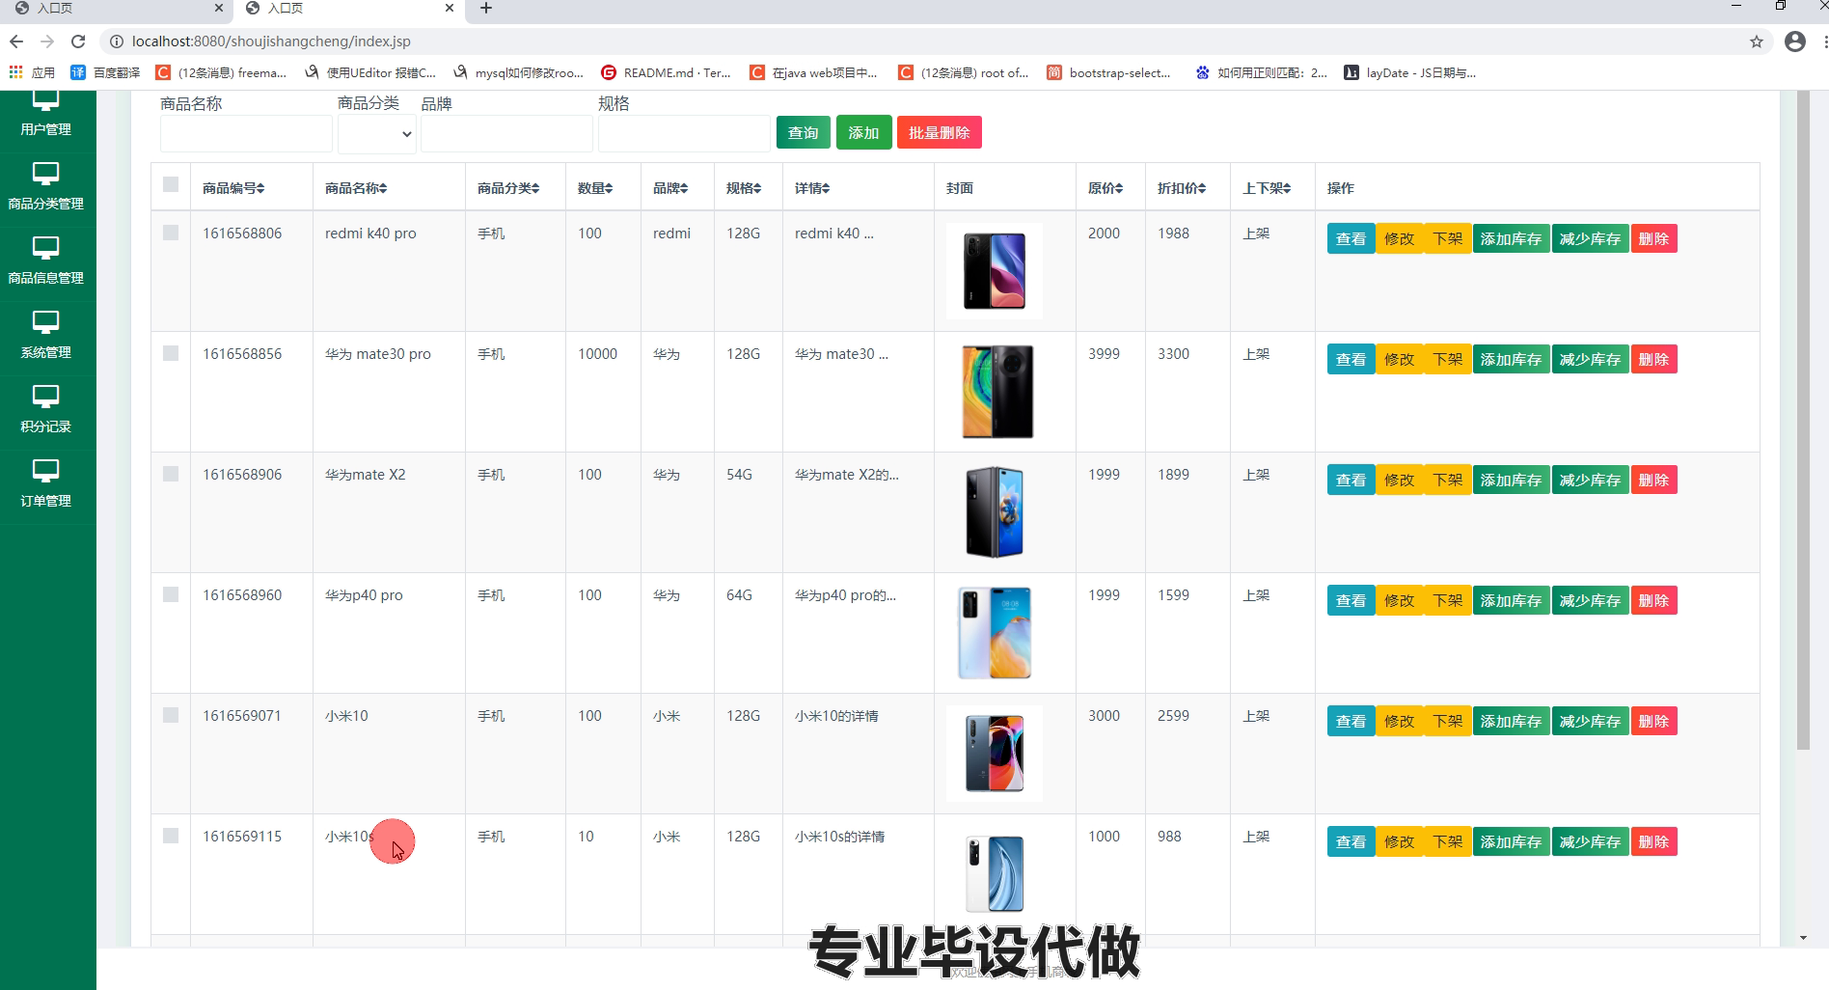Check the 华为 mate30 pro row checkbox
Image resolution: width=1829 pixels, height=990 pixels.
(171, 353)
